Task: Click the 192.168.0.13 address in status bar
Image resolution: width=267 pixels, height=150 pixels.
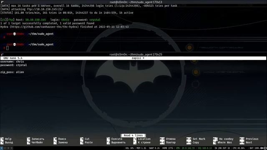Action: pos(204,148)
